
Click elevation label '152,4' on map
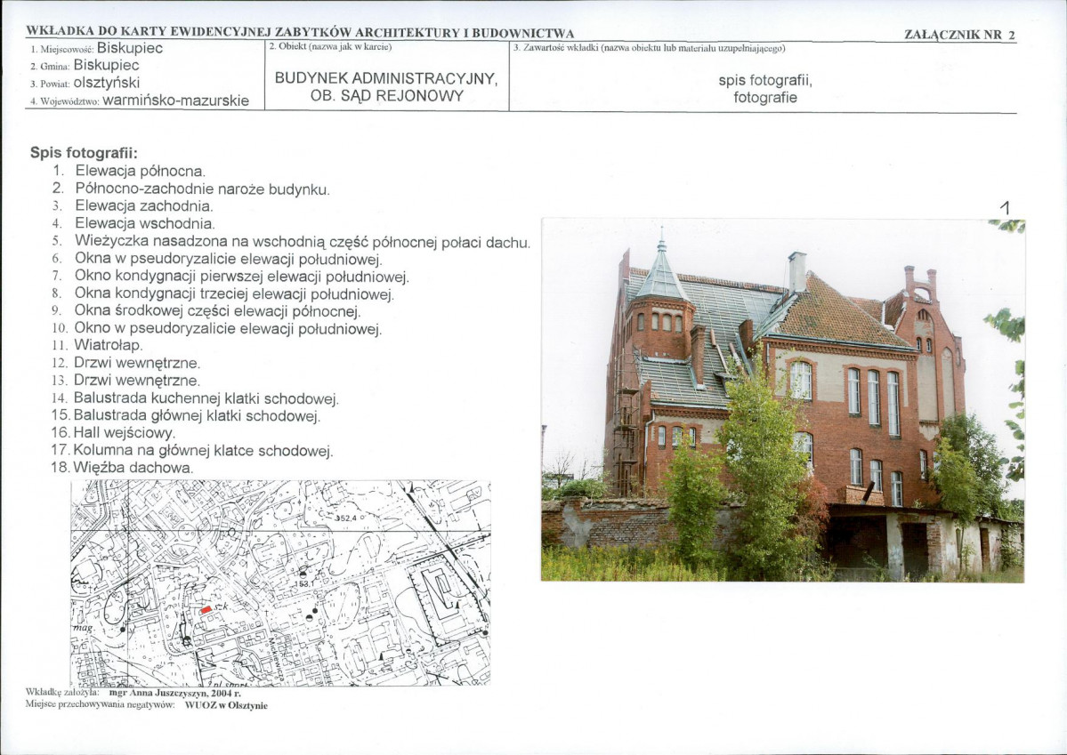click(x=345, y=518)
